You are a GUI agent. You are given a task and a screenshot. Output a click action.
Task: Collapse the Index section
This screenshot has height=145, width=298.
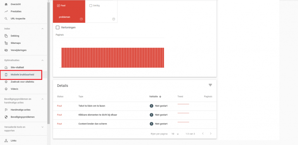[x=42, y=29]
